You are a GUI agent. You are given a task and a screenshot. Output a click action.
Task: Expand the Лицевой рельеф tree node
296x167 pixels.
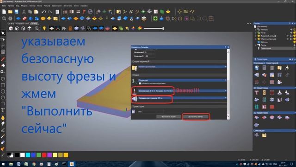click(256, 36)
